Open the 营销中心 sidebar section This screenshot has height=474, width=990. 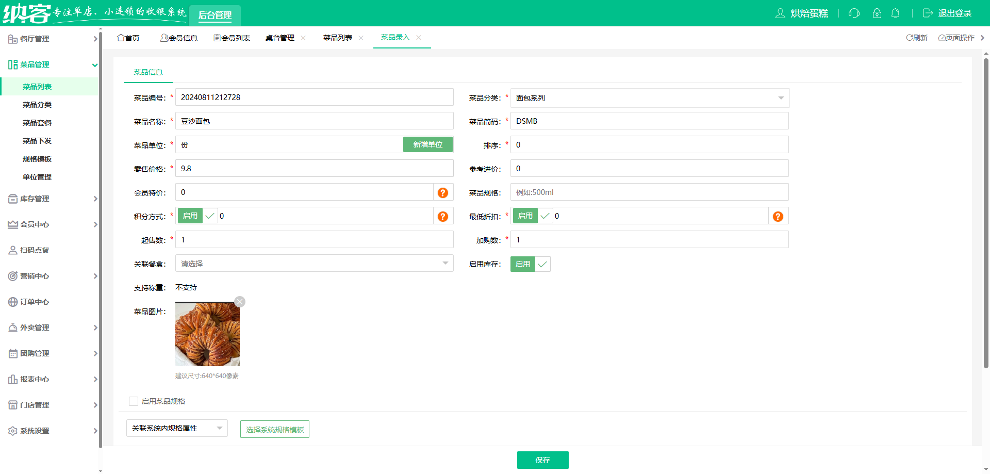point(35,276)
